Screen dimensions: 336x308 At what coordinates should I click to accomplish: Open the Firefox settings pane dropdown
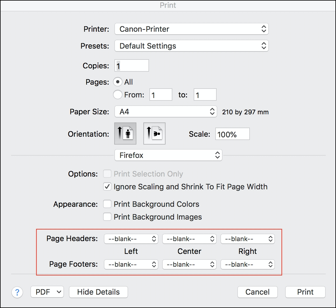coord(168,155)
